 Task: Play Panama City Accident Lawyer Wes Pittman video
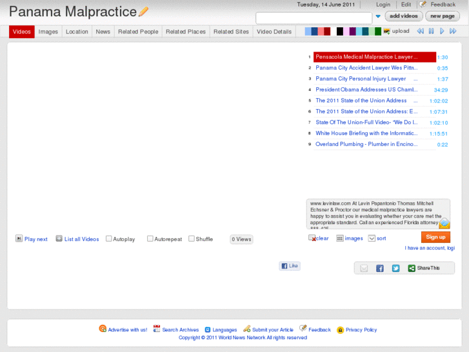(366, 68)
